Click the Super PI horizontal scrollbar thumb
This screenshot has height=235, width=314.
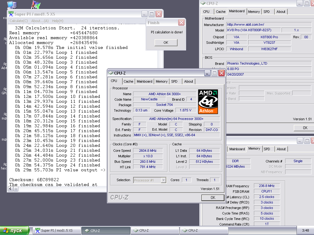click(16, 189)
